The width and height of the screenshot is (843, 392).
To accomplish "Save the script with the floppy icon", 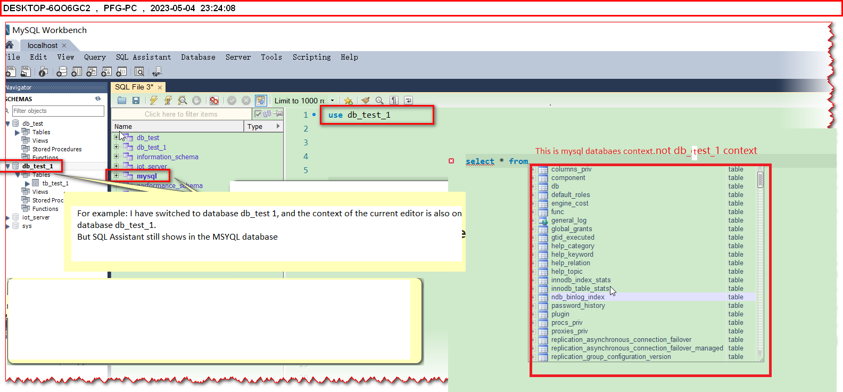I will (136, 100).
